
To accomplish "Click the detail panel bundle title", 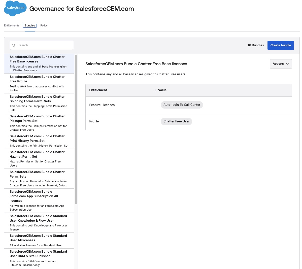I will (x=136, y=64).
